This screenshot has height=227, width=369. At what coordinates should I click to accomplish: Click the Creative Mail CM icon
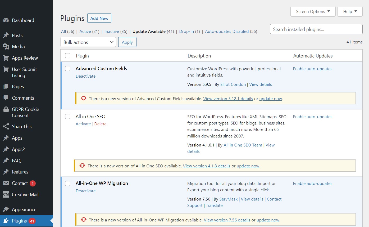6,195
